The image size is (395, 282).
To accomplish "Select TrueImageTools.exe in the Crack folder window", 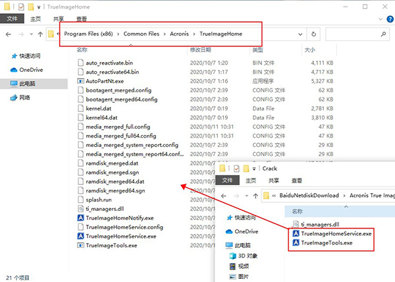I will click(327, 242).
